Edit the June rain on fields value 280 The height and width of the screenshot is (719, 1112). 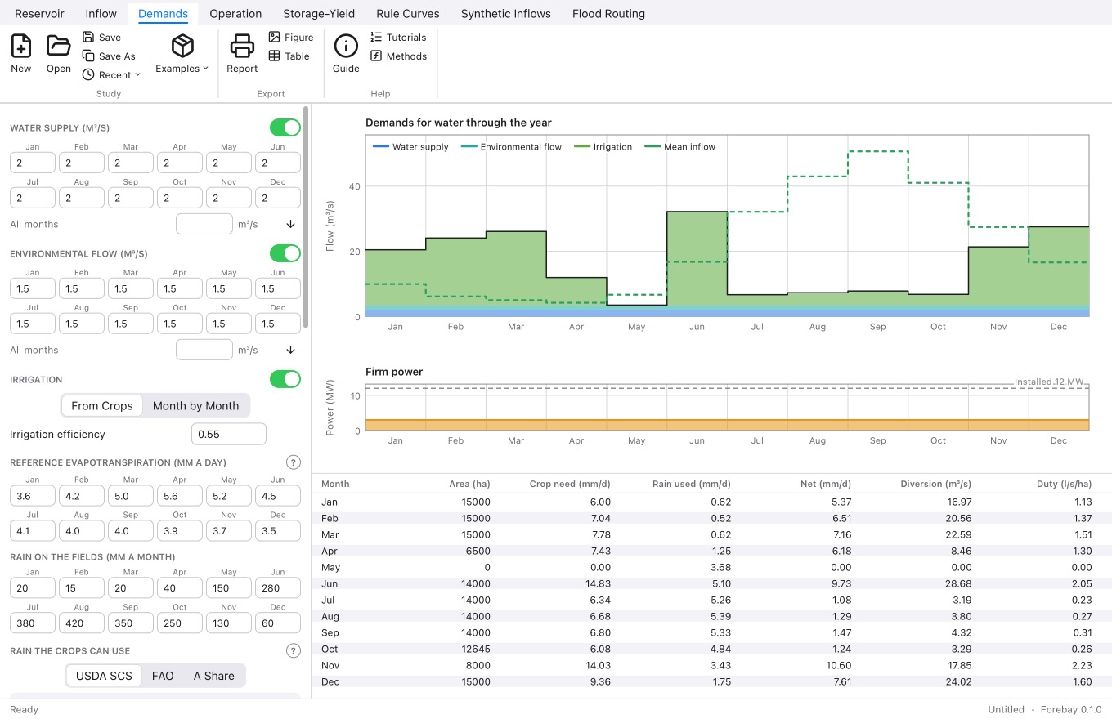(278, 587)
